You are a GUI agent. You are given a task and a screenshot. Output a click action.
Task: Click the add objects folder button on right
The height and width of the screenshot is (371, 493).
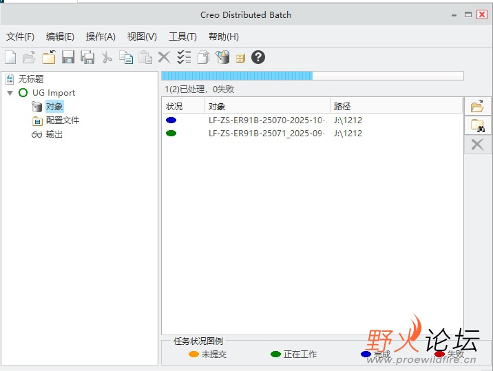pos(477,106)
